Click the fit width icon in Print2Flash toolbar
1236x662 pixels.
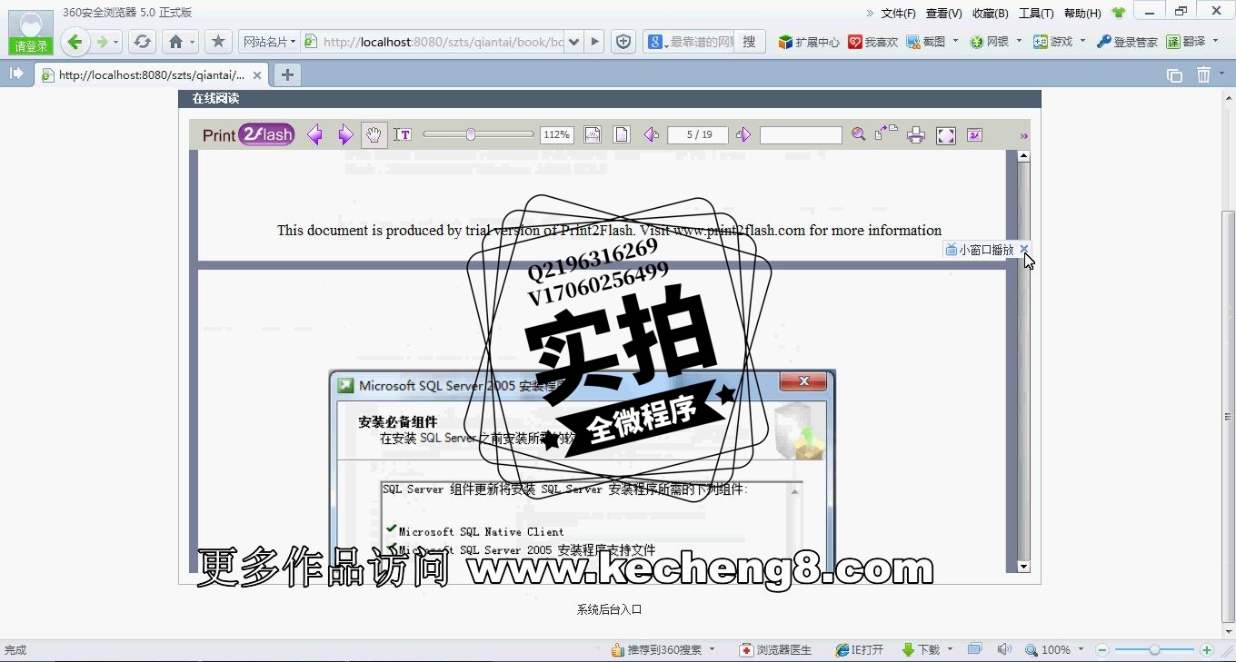(x=593, y=134)
